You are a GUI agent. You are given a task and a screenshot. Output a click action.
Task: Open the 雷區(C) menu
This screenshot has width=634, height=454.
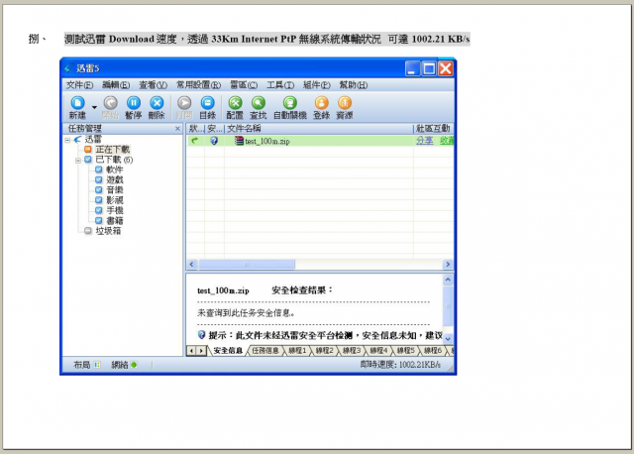[x=244, y=85]
